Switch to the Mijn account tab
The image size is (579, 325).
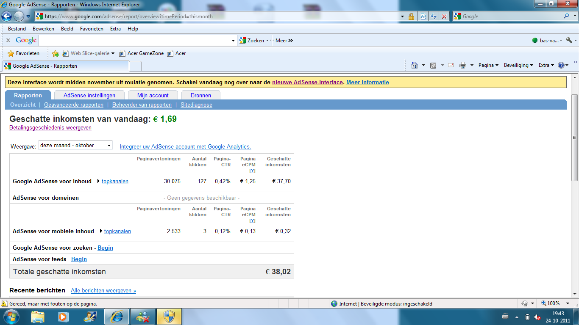pyautogui.click(x=153, y=95)
